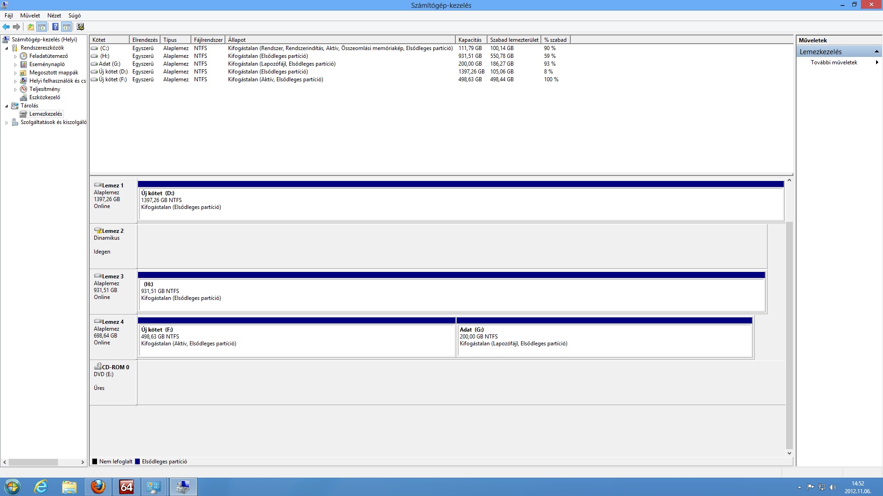This screenshot has height=496, width=883.
Task: Select Új kötet (D:) partition on Lemez 1
Action: click(x=461, y=201)
